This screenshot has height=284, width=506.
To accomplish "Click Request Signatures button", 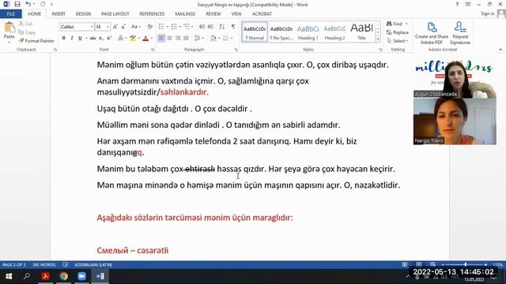I will tap(460, 33).
